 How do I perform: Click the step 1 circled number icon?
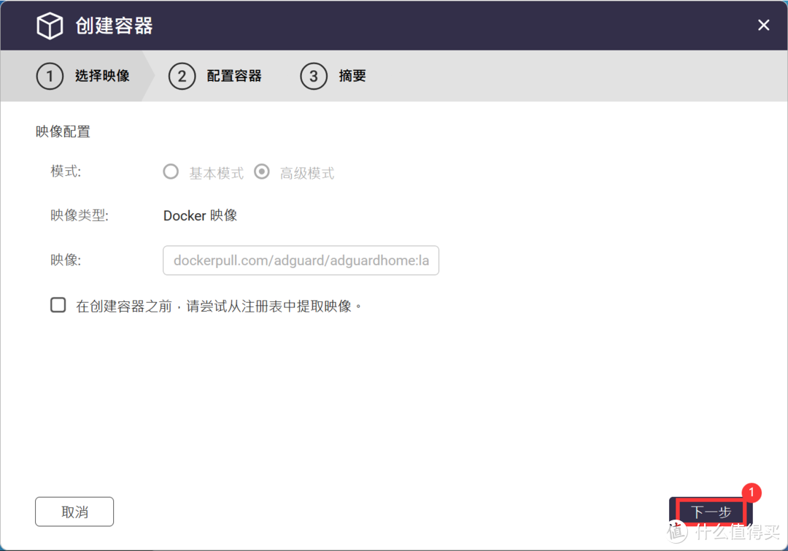49,76
